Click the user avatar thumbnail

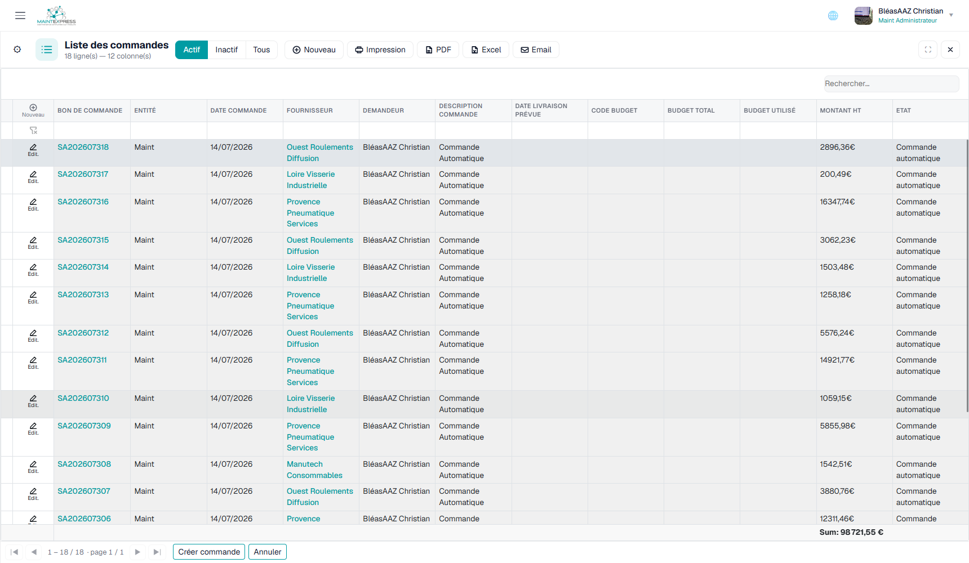coord(864,16)
